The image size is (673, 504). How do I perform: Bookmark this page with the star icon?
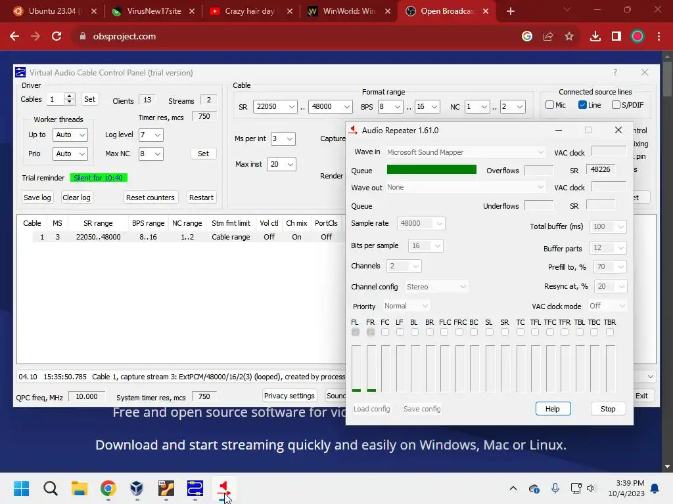pyautogui.click(x=569, y=37)
